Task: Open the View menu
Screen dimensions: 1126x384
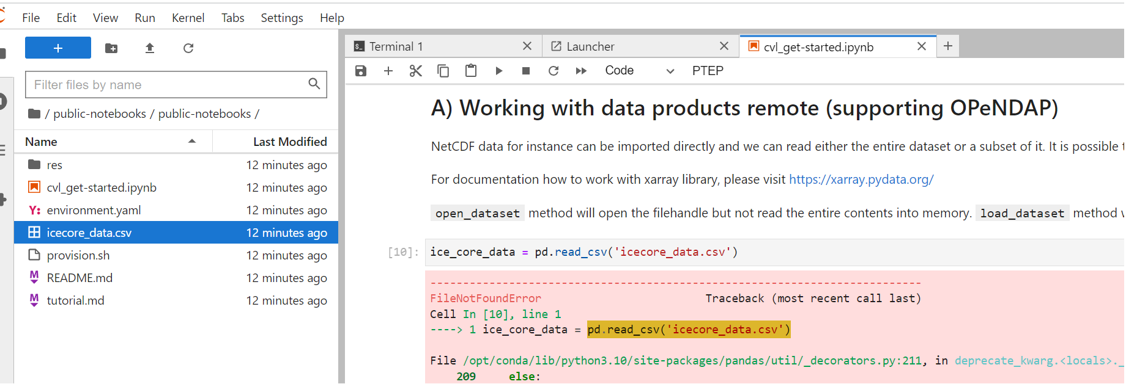Action: tap(105, 18)
